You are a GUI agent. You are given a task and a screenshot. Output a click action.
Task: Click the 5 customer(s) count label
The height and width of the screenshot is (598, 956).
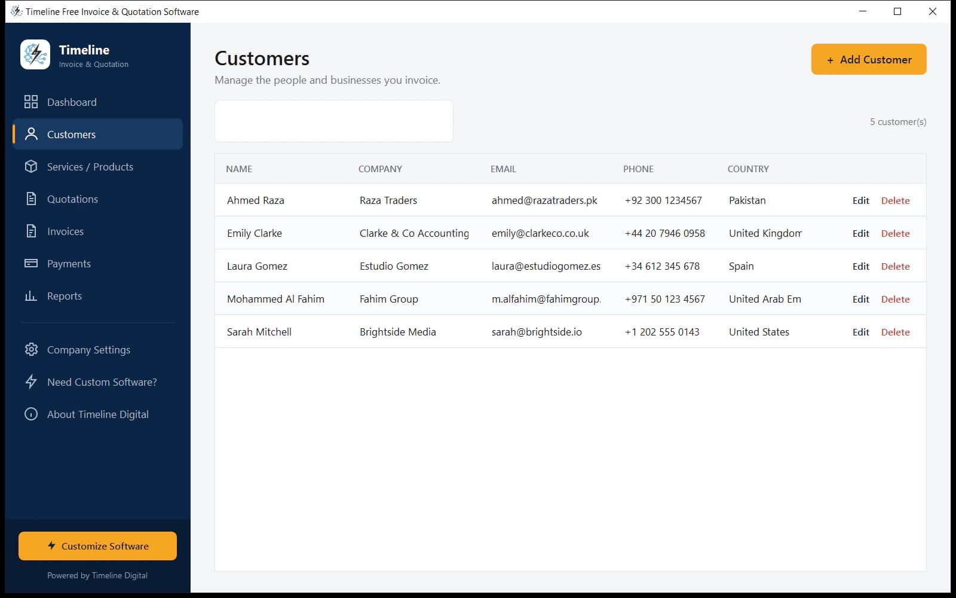(x=898, y=121)
